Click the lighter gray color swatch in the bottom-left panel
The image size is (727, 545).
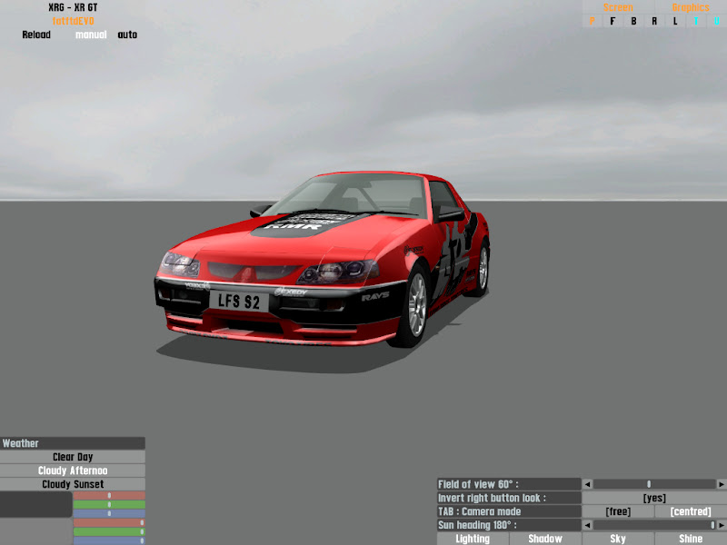click(35, 531)
